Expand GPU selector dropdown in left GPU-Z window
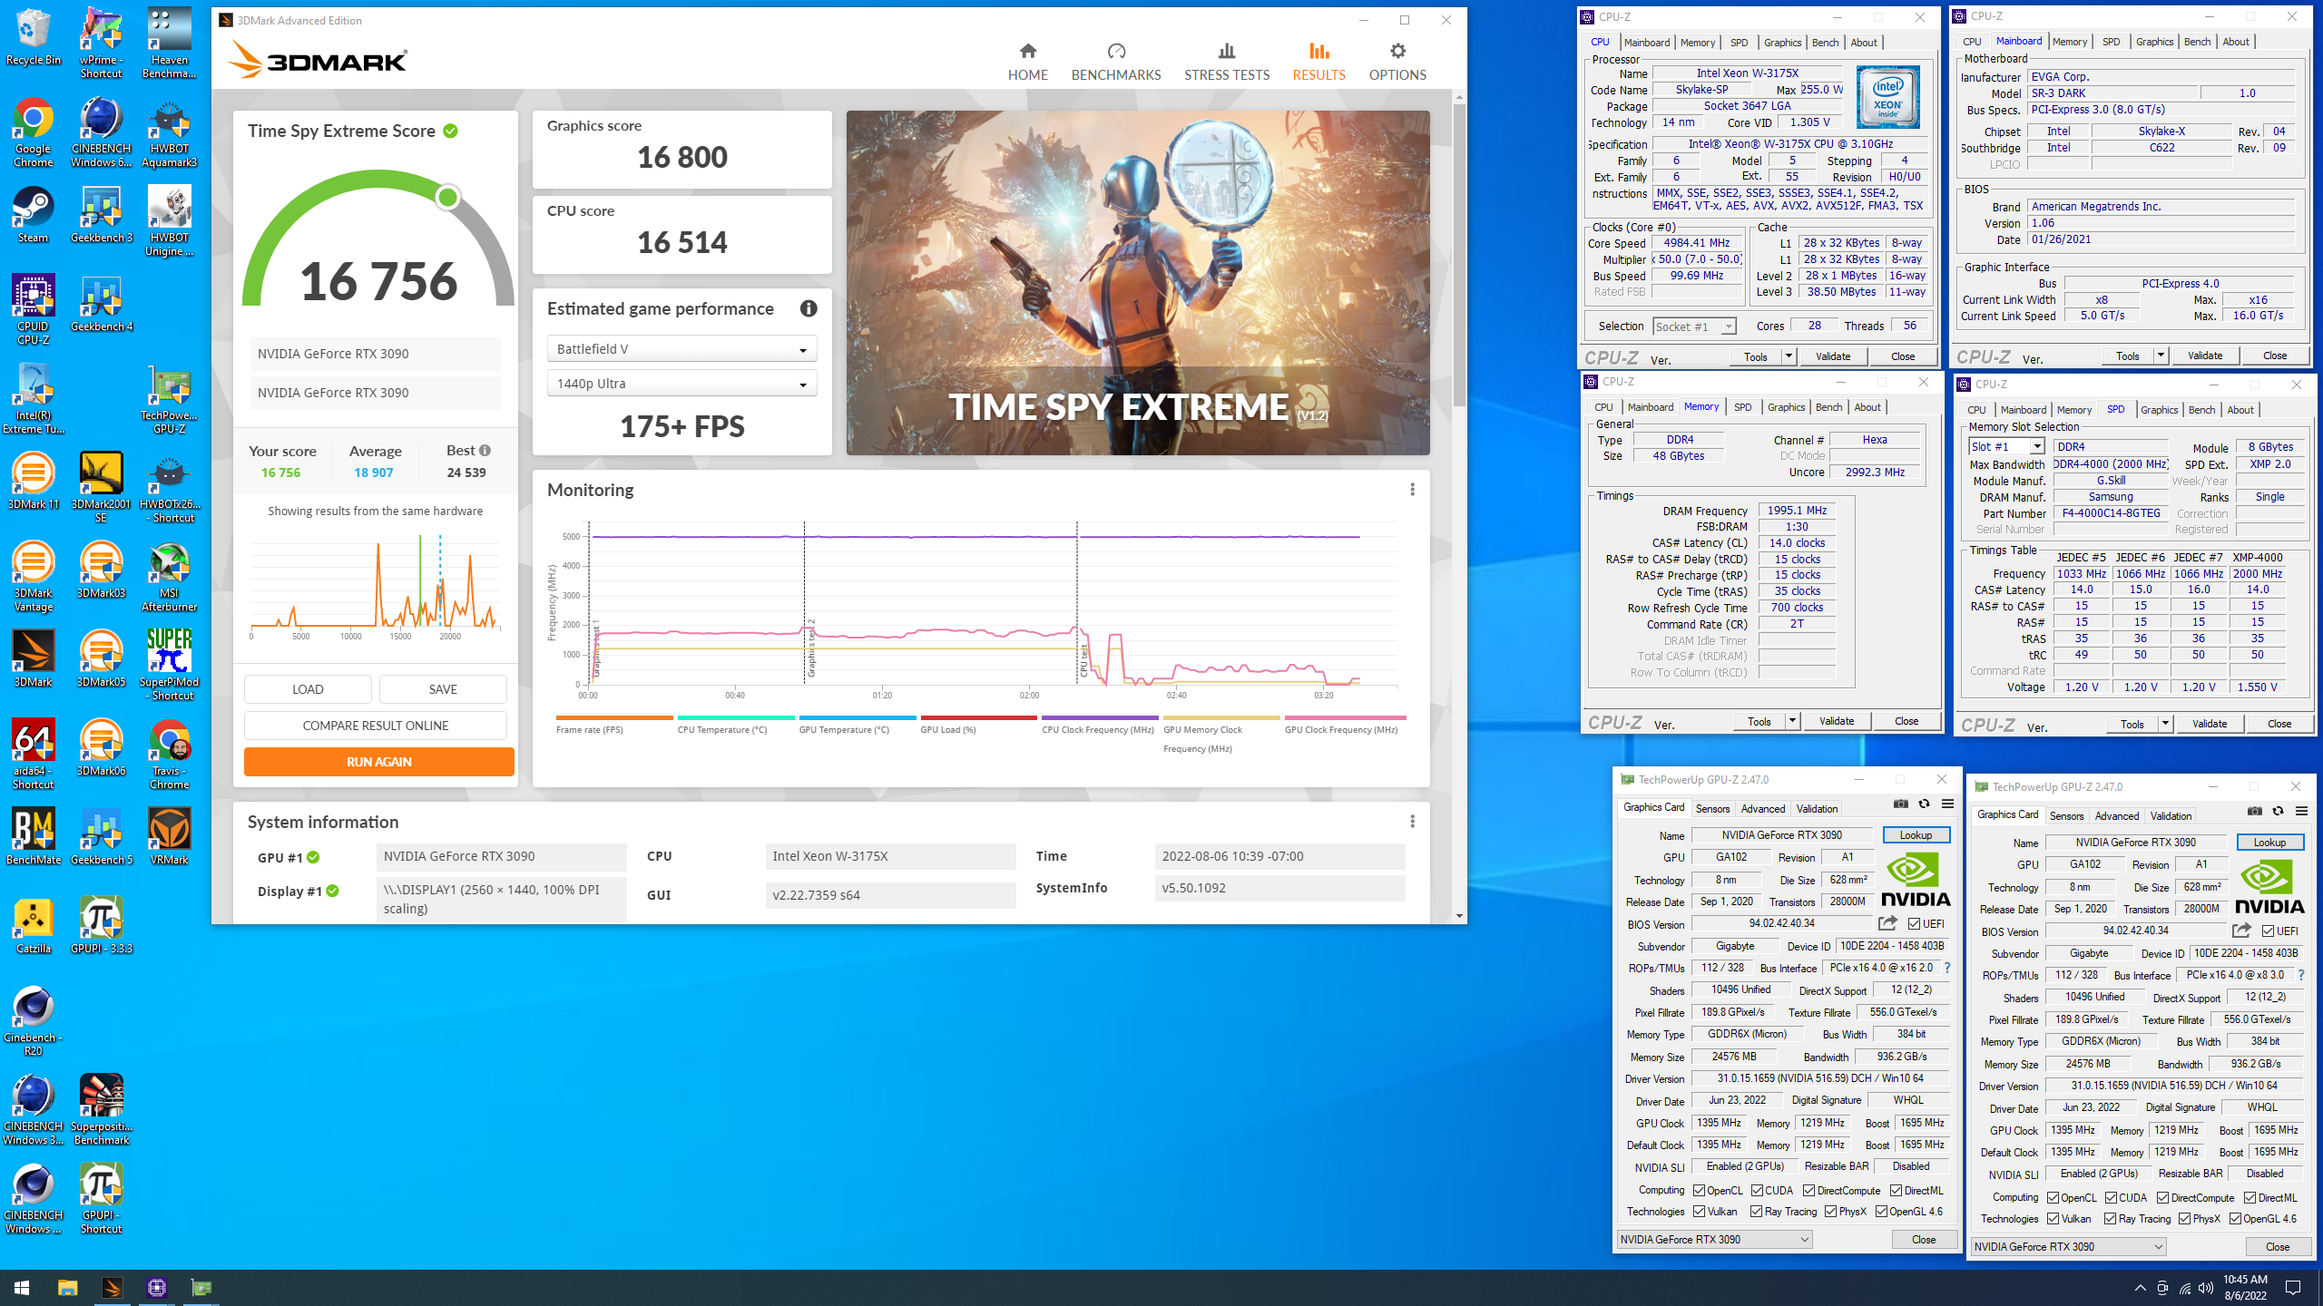 (x=1714, y=1239)
